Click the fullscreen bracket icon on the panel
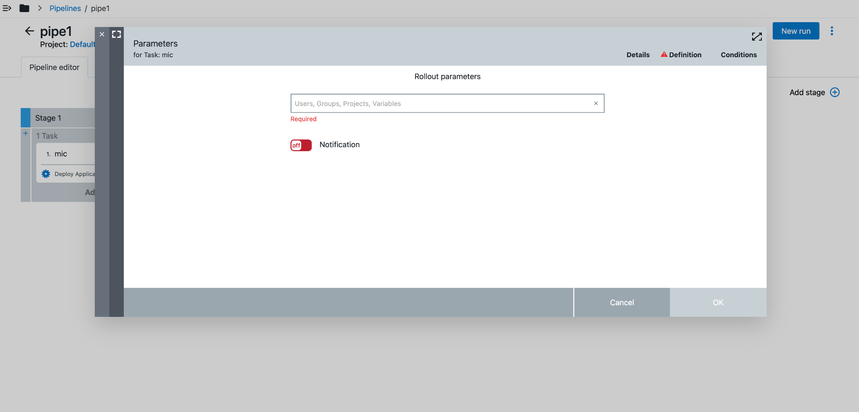Screen dimensions: 859x412 [117, 34]
